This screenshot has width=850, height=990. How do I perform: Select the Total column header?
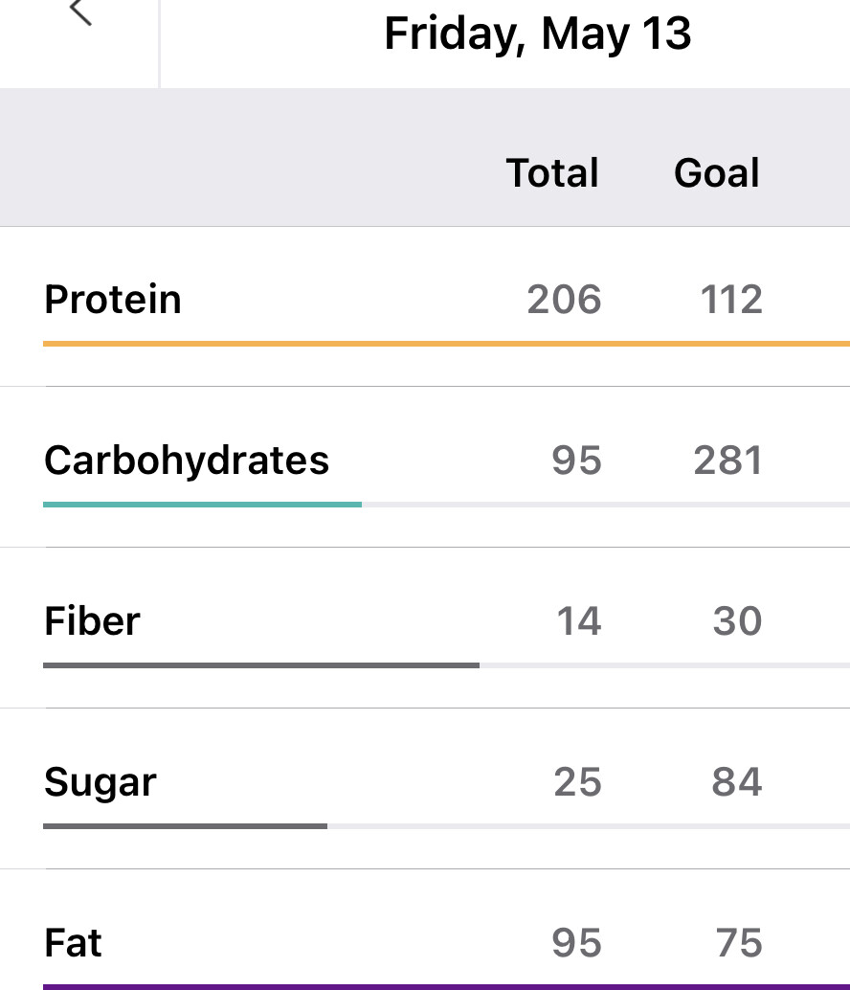pos(552,173)
